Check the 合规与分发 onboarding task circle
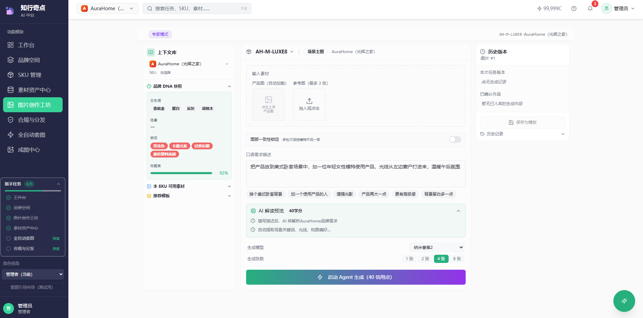Image resolution: width=643 pixels, height=318 pixels. (9, 248)
